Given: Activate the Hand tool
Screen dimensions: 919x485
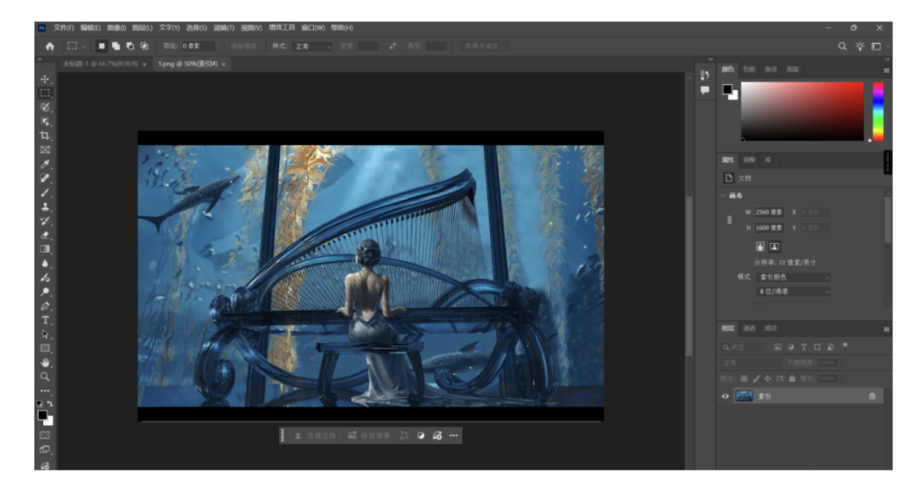Looking at the screenshot, I should click(x=45, y=362).
